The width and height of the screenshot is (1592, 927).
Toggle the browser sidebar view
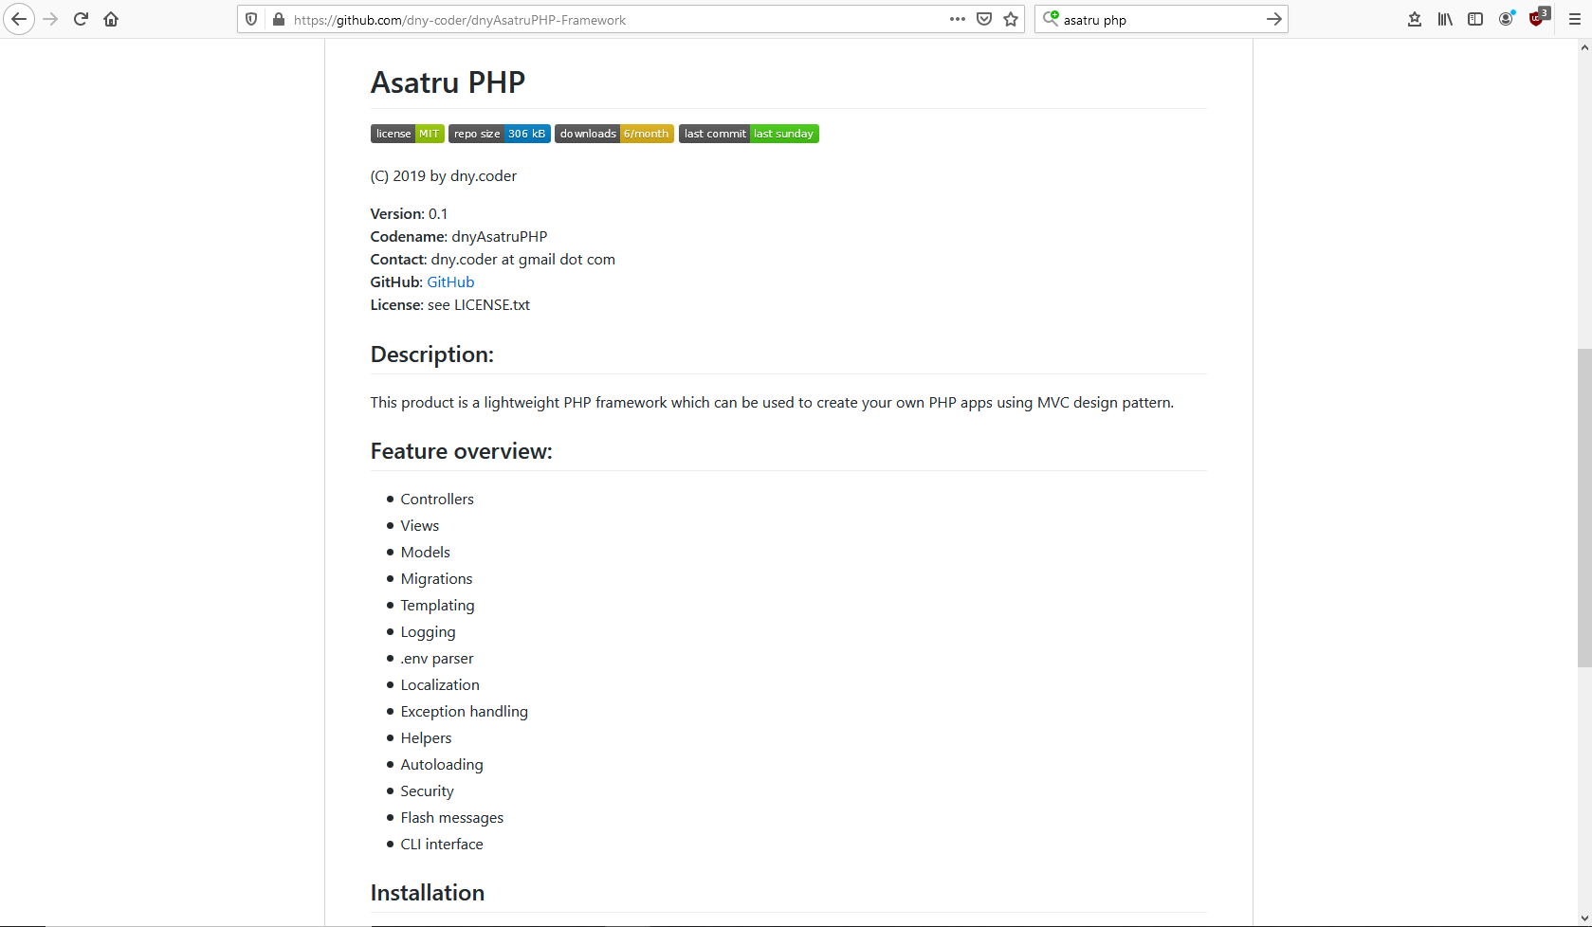1475,19
